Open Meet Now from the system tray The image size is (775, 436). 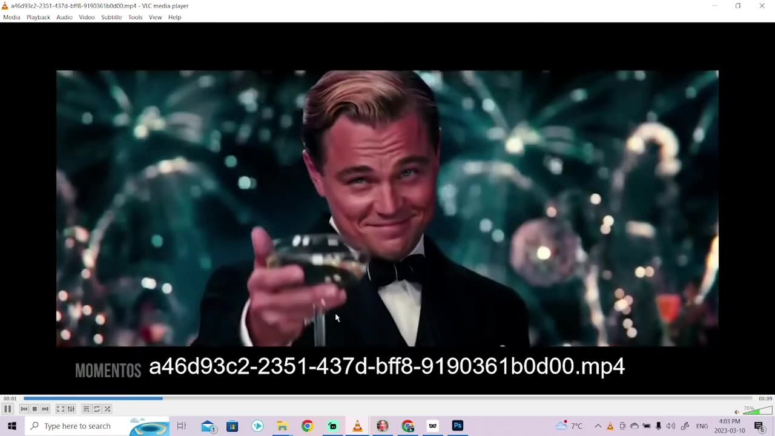point(622,426)
